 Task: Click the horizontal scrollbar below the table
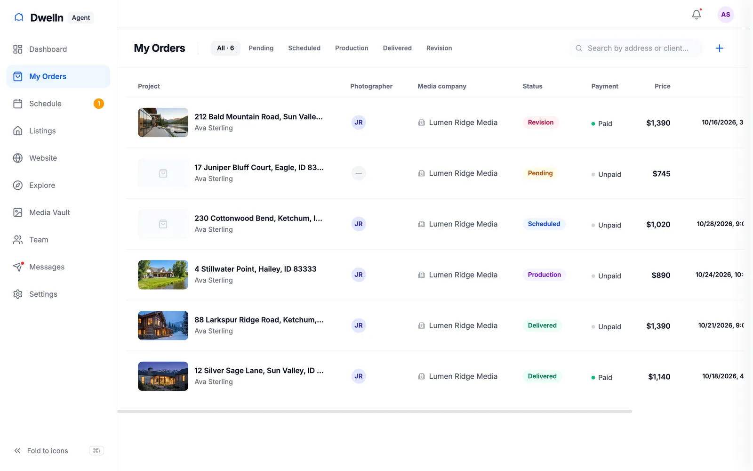tap(375, 411)
